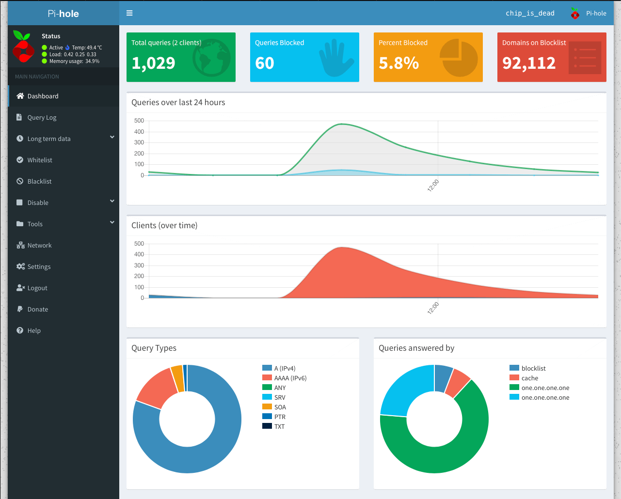Screen dimensions: 621x499
Task: Toggle PTR legend entry in Query Types
Action: coord(274,417)
